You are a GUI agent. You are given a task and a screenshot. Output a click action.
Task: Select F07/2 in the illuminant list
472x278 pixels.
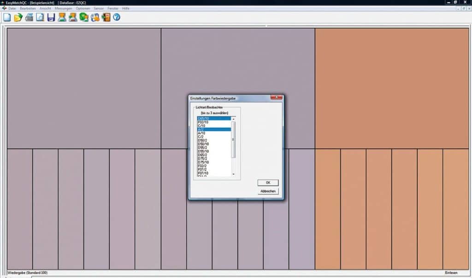(214, 169)
